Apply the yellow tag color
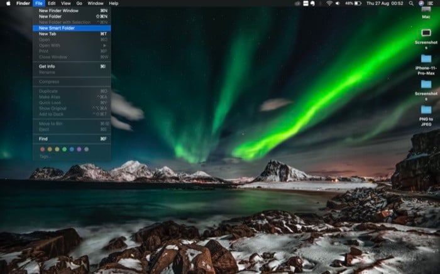The height and width of the screenshot is (274, 440). 57,149
